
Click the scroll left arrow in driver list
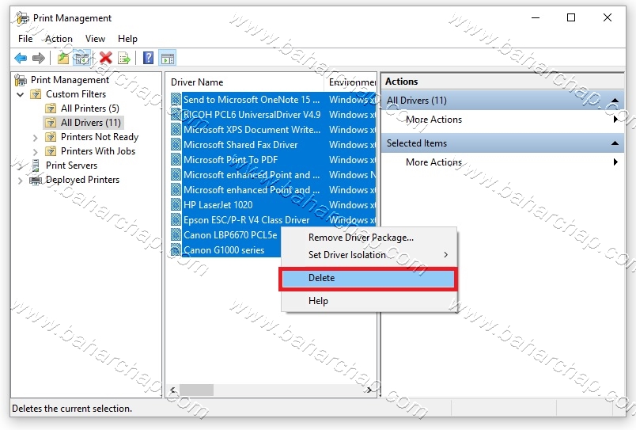click(173, 390)
